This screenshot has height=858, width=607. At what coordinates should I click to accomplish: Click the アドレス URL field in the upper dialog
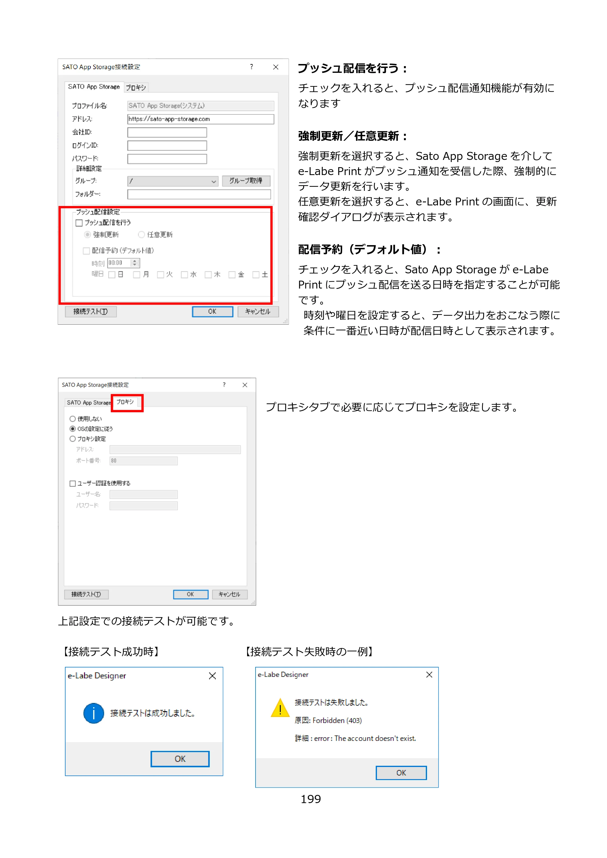200,119
